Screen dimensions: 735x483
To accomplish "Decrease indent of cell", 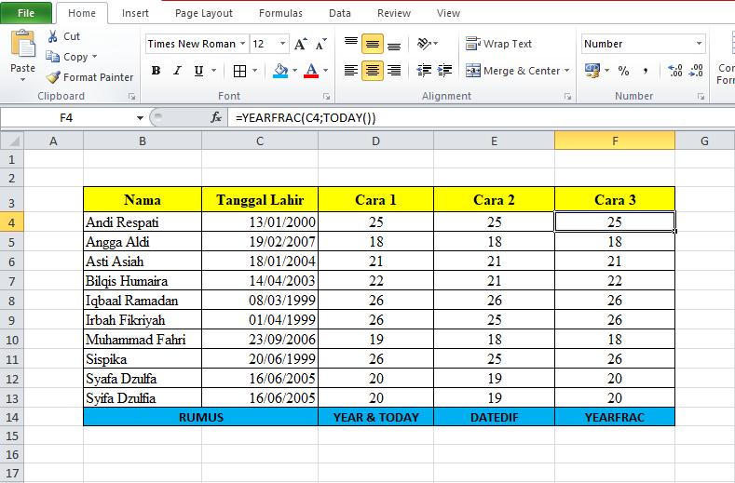I will 424,71.
